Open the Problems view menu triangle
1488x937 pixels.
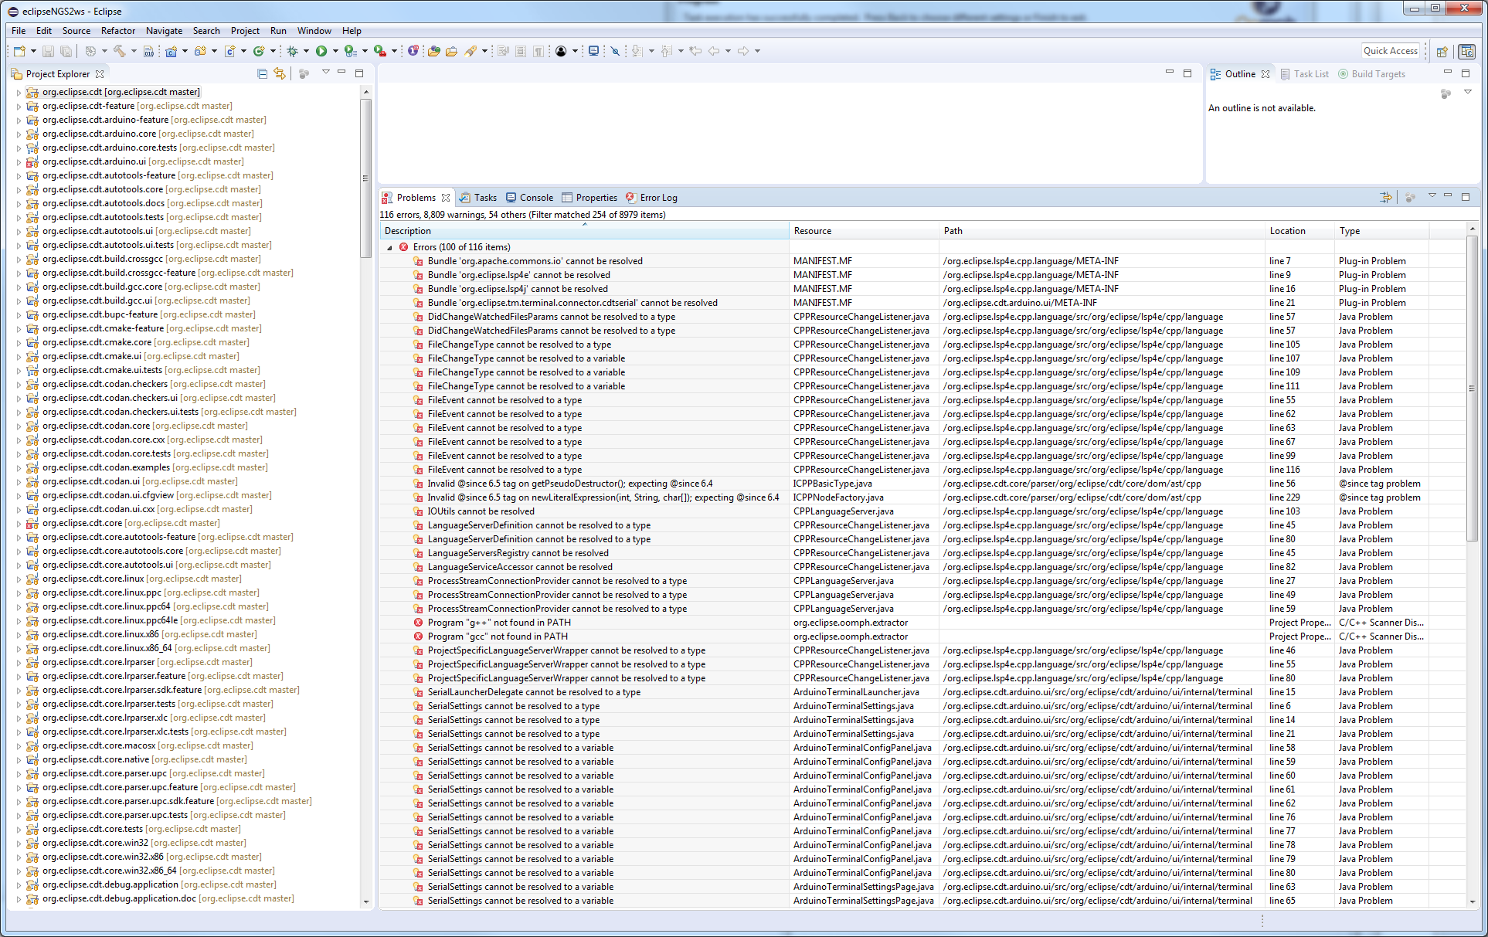pos(1432,196)
